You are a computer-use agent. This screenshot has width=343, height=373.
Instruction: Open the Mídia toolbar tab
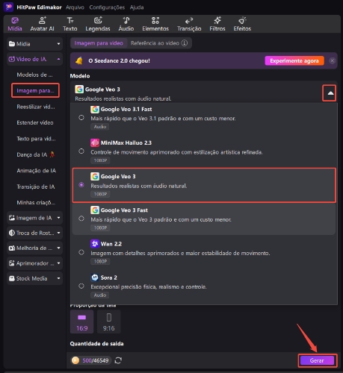(x=15, y=24)
